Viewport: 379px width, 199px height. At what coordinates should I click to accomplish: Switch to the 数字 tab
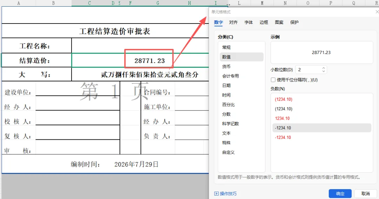218,22
